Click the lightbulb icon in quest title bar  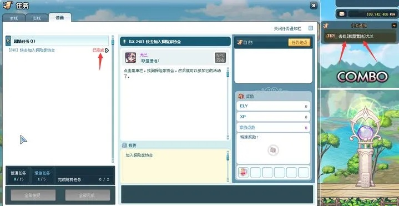tap(125, 42)
